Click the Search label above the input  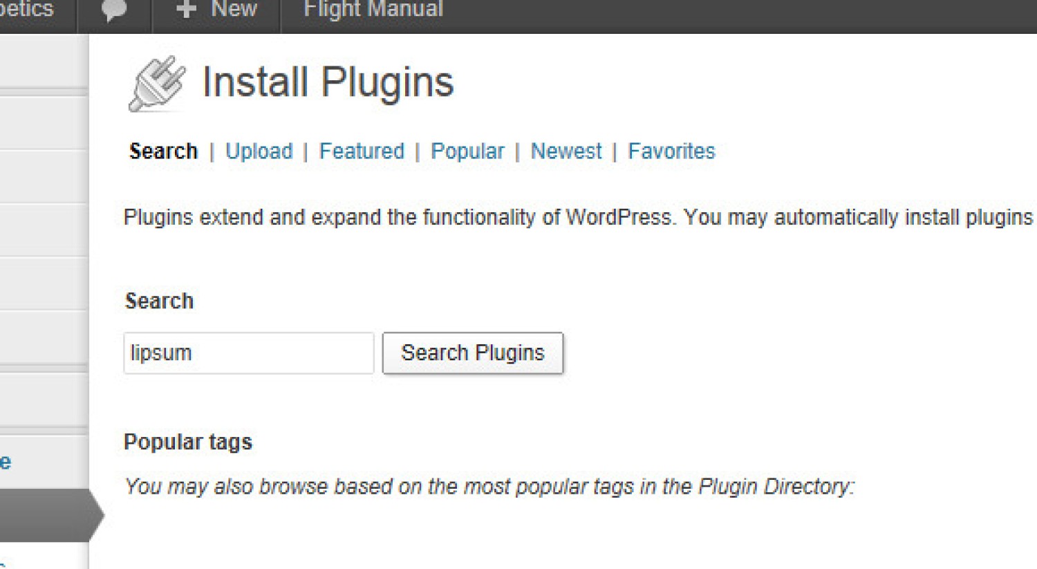159,301
